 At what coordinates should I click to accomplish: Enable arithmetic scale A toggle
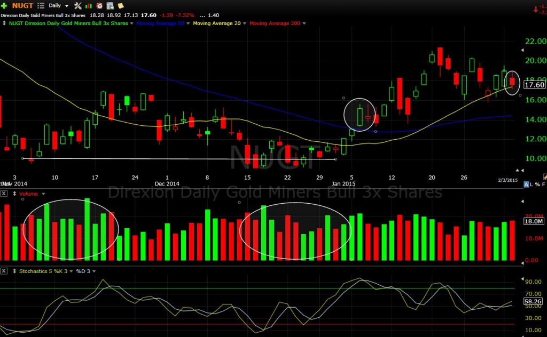click(x=526, y=184)
